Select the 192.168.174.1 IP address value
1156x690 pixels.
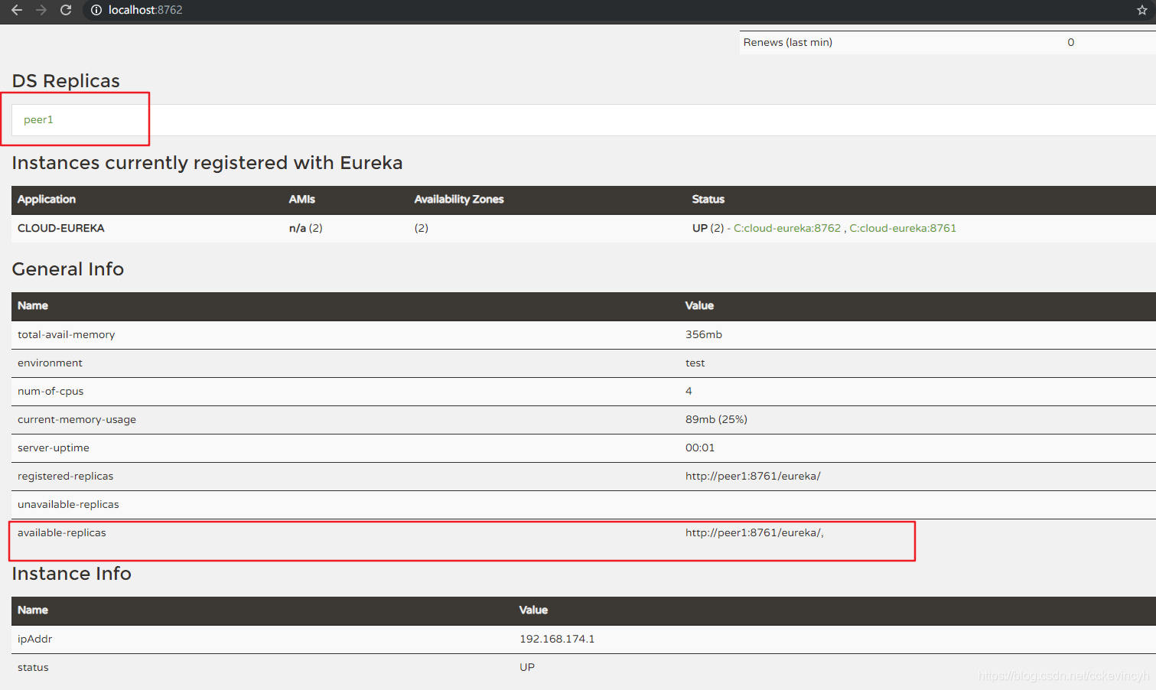tap(557, 639)
